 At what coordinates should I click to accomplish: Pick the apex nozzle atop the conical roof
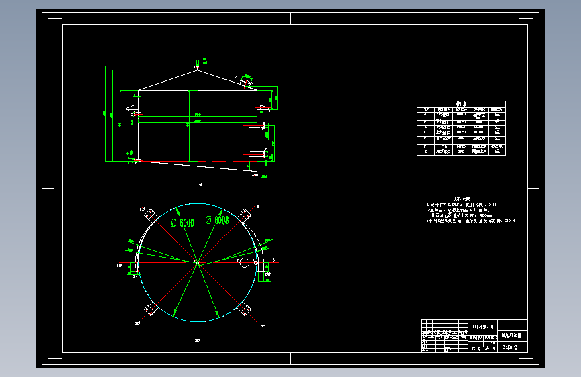(x=197, y=67)
